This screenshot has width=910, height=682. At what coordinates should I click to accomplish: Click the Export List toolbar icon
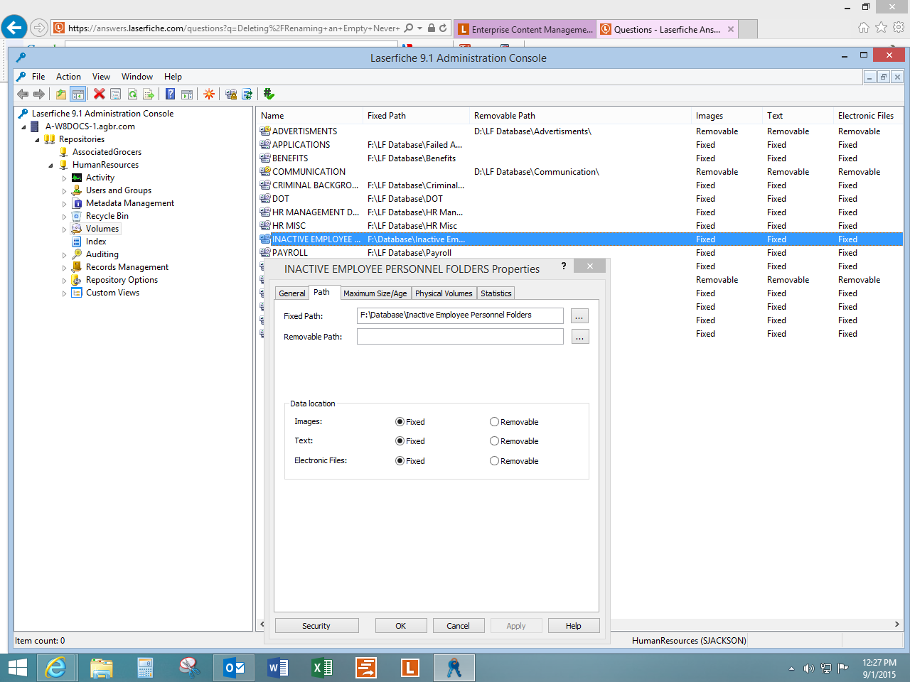coord(149,94)
